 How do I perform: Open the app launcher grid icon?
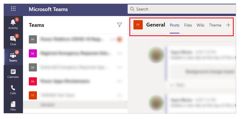click(x=13, y=9)
